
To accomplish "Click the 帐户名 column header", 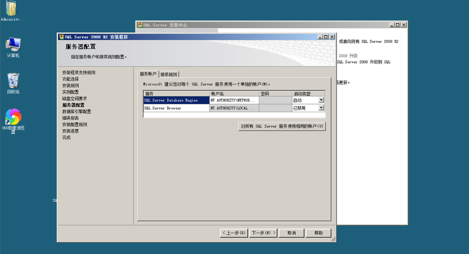I will coord(234,94).
